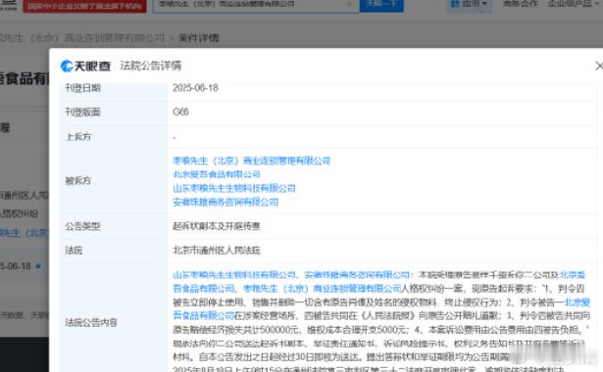Select the 案件详情 breadcrumb text
This screenshot has height=372, width=603.
199,38
